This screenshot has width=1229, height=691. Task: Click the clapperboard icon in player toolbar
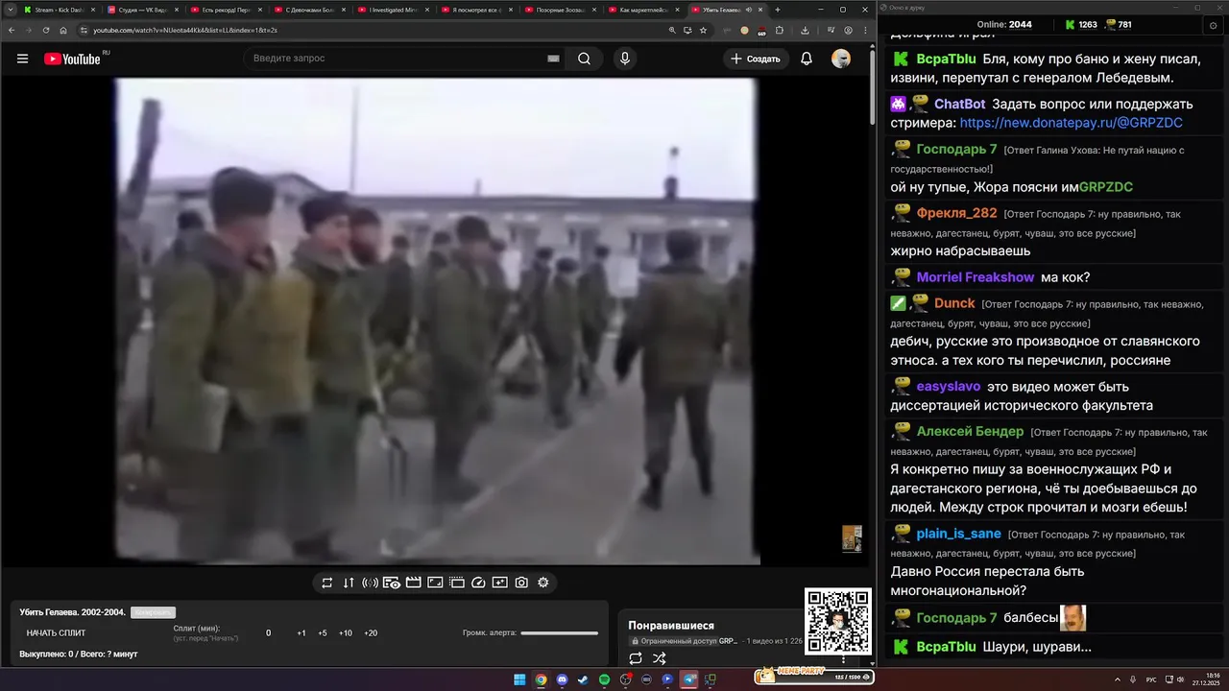point(414,583)
